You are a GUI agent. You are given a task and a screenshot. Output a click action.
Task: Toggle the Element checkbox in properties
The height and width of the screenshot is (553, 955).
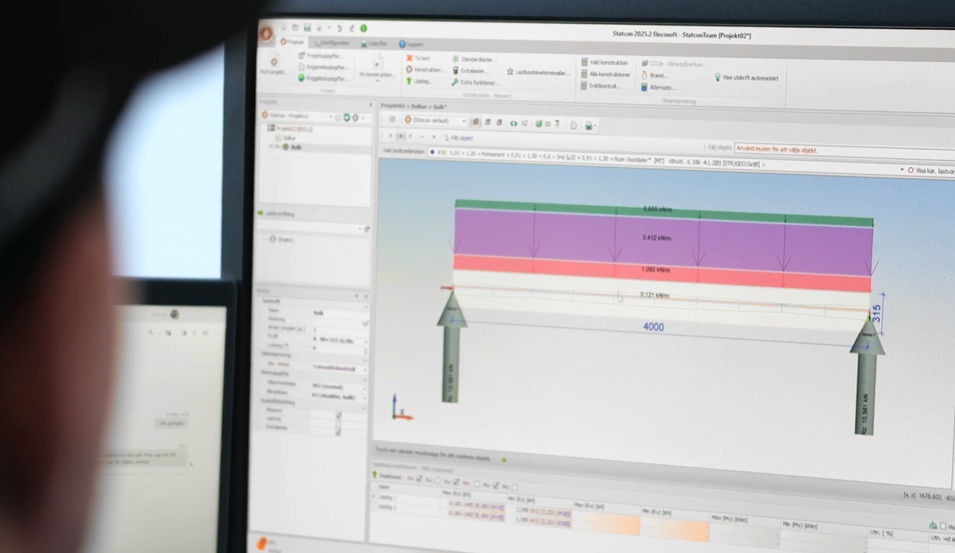(338, 415)
